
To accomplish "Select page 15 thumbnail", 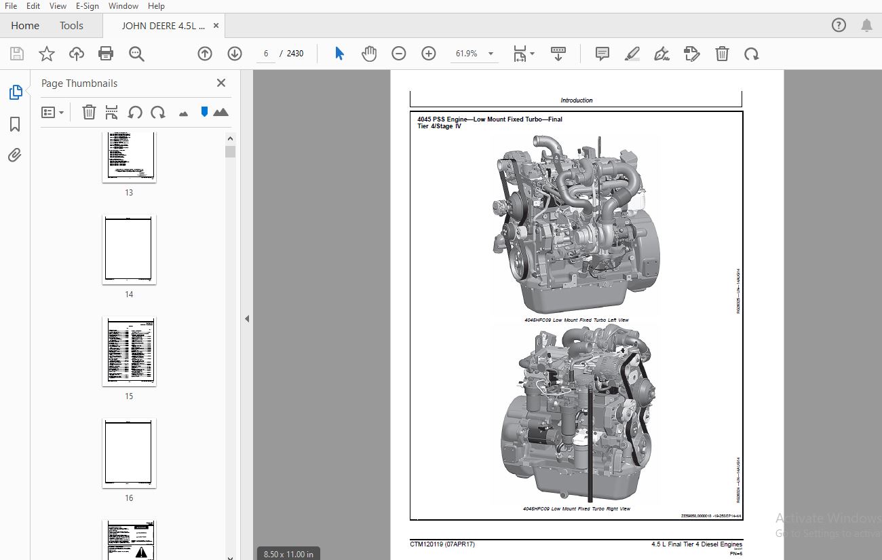I will [x=129, y=351].
